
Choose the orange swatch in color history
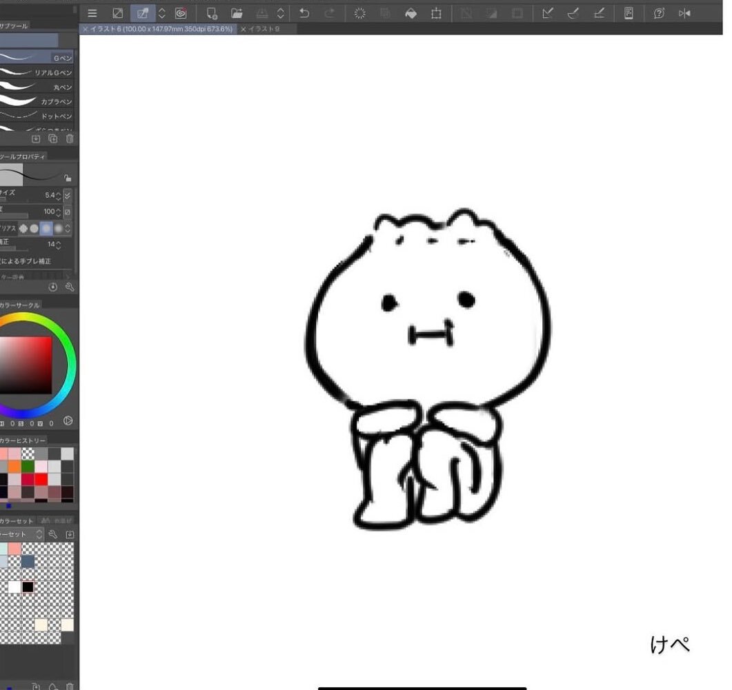click(x=14, y=466)
